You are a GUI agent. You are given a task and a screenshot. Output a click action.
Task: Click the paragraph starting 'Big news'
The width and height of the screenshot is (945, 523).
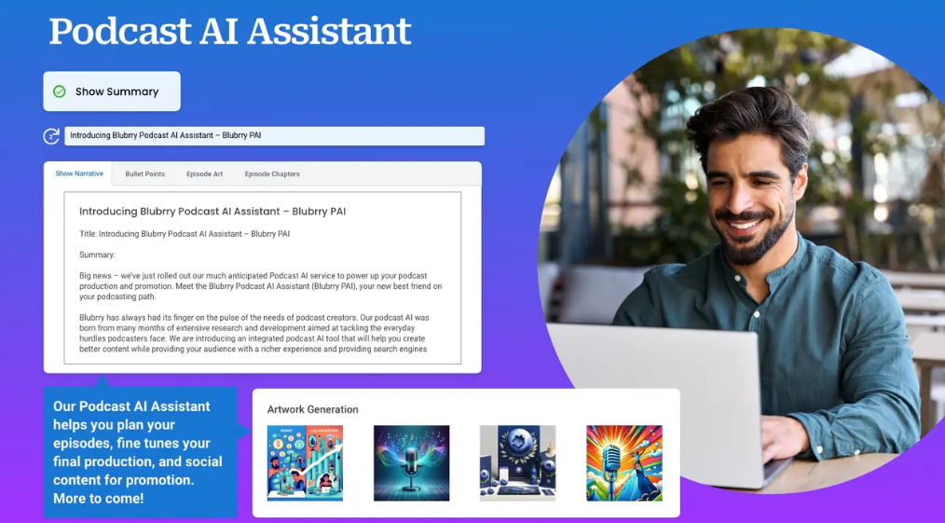pos(260,286)
